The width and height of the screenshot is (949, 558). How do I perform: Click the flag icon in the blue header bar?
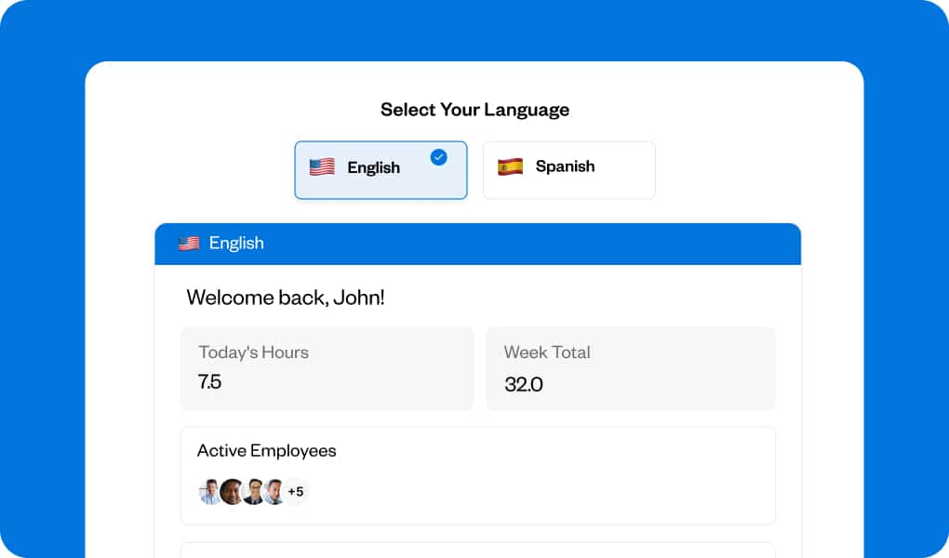187,243
